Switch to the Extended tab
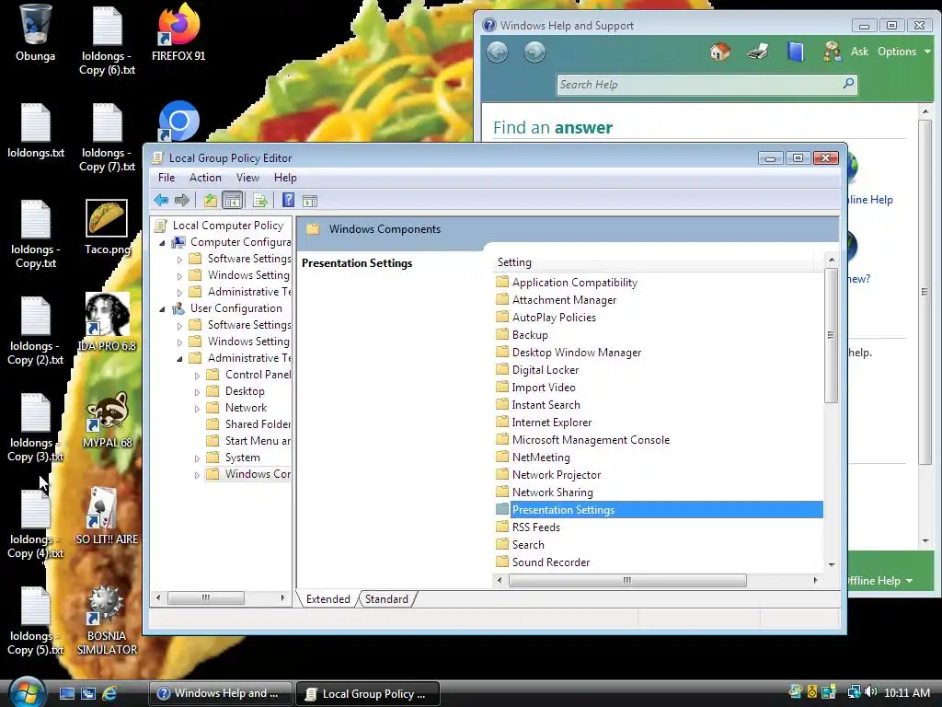This screenshot has width=942, height=707. 328,598
